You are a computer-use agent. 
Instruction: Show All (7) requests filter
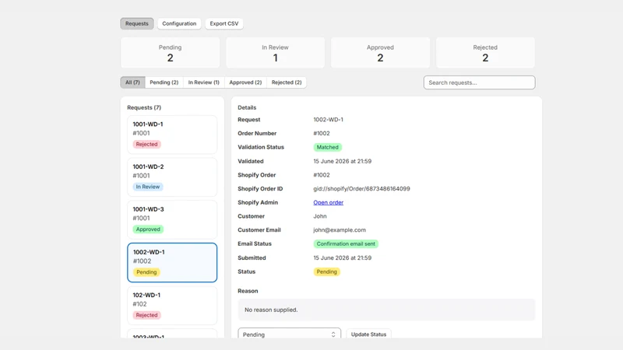click(132, 82)
